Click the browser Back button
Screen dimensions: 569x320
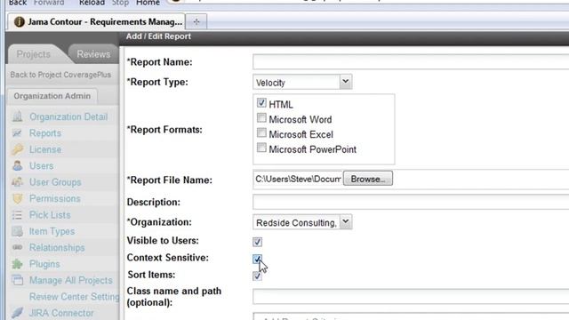[18, 3]
